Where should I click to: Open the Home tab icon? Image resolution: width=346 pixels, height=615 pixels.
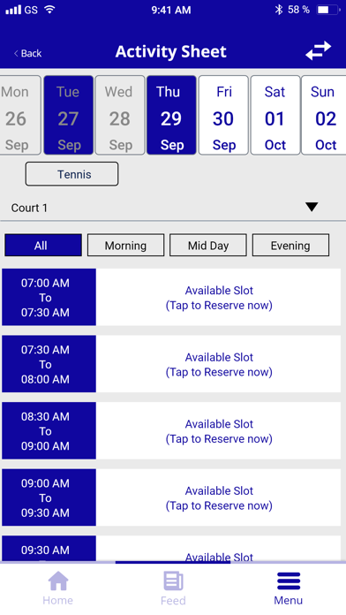tap(58, 581)
